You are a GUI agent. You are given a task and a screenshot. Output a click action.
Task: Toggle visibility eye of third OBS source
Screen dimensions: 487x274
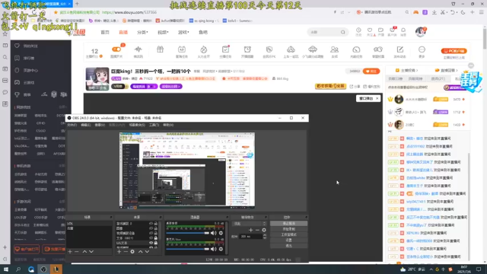(151, 233)
